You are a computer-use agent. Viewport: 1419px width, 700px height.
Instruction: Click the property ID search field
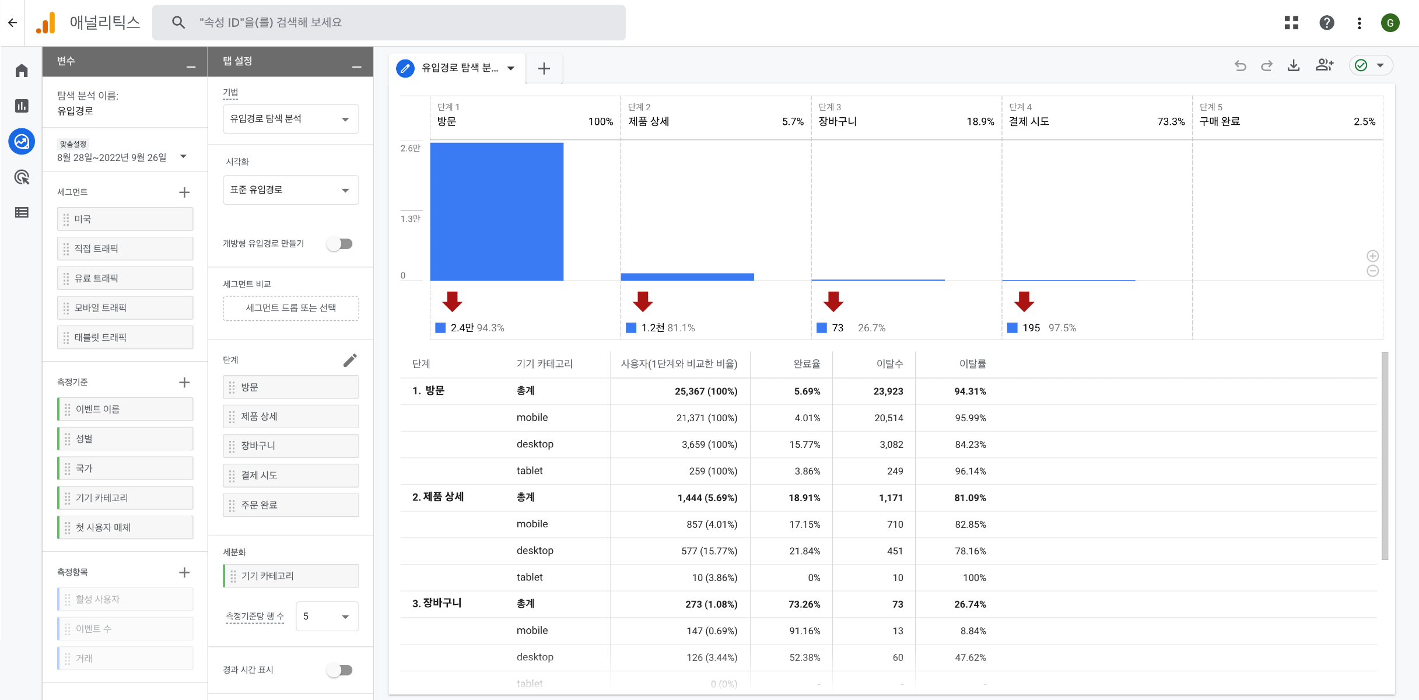pyautogui.click(x=388, y=23)
